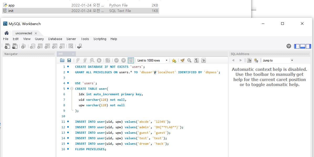Go to MySQL Workbench home screen
This screenshot has width=314, height=157.
click(x=7, y=33)
